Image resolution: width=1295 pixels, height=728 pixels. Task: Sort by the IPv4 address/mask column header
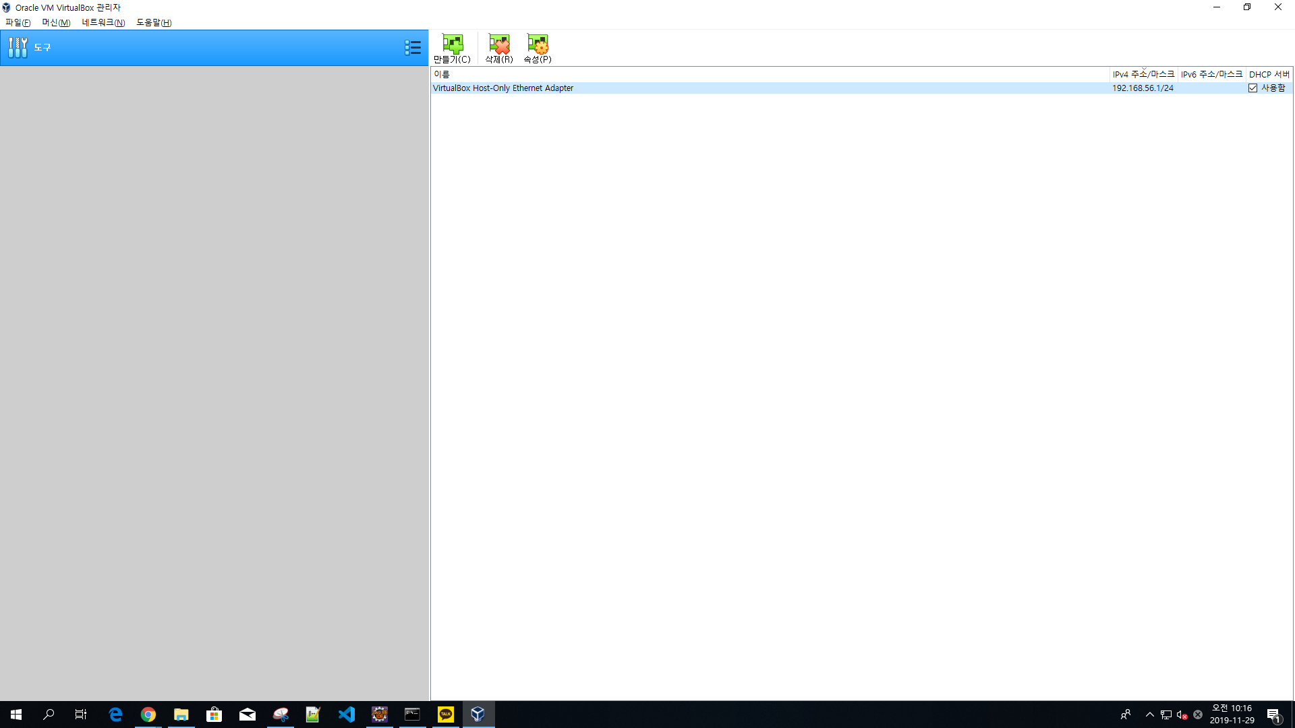click(x=1143, y=74)
